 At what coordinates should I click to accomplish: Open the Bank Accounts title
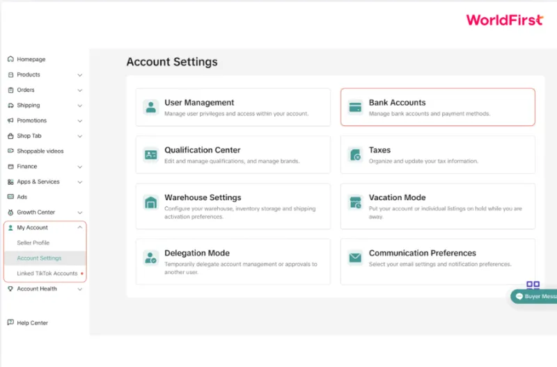[397, 102]
